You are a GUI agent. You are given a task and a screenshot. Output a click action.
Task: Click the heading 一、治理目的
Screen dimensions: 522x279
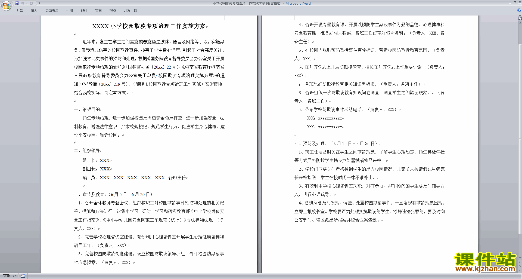(87, 109)
